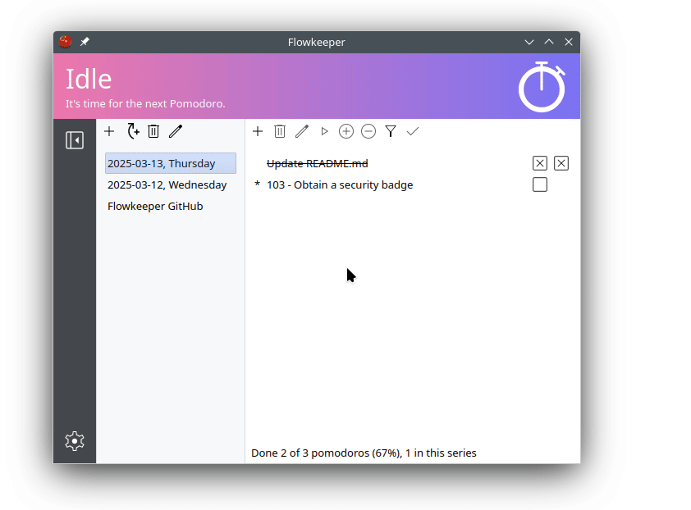Click the Done 2 of 3 pomodoros status text
The image size is (691, 510).
[x=364, y=453]
